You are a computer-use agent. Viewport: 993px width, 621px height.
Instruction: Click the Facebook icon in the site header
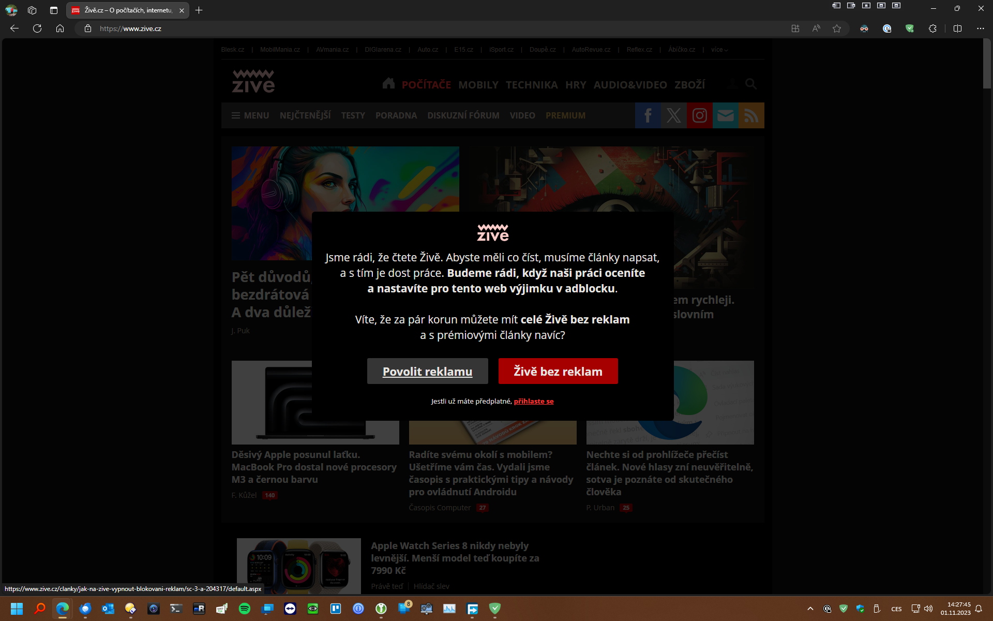(648, 115)
